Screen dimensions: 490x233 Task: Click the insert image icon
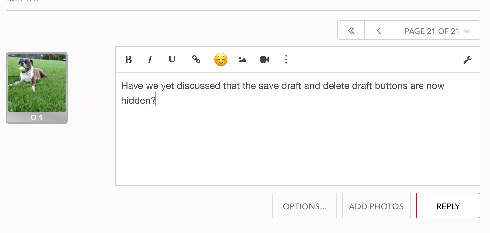(x=243, y=60)
